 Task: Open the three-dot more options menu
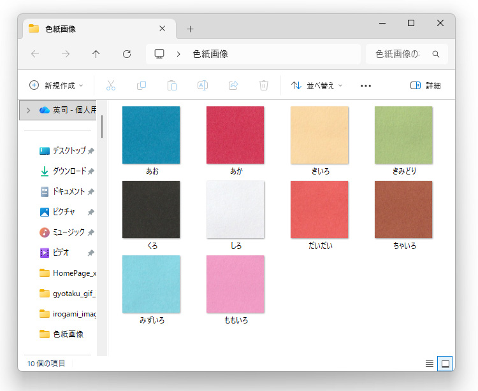(x=366, y=85)
